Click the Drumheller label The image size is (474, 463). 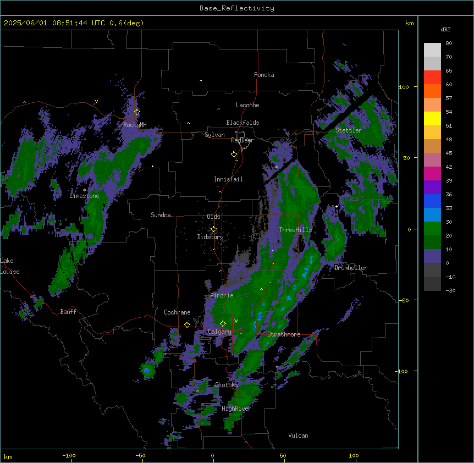click(x=351, y=268)
